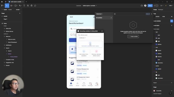Select the Text tool
This screenshot has width=174, height=97.
pos(24,6)
